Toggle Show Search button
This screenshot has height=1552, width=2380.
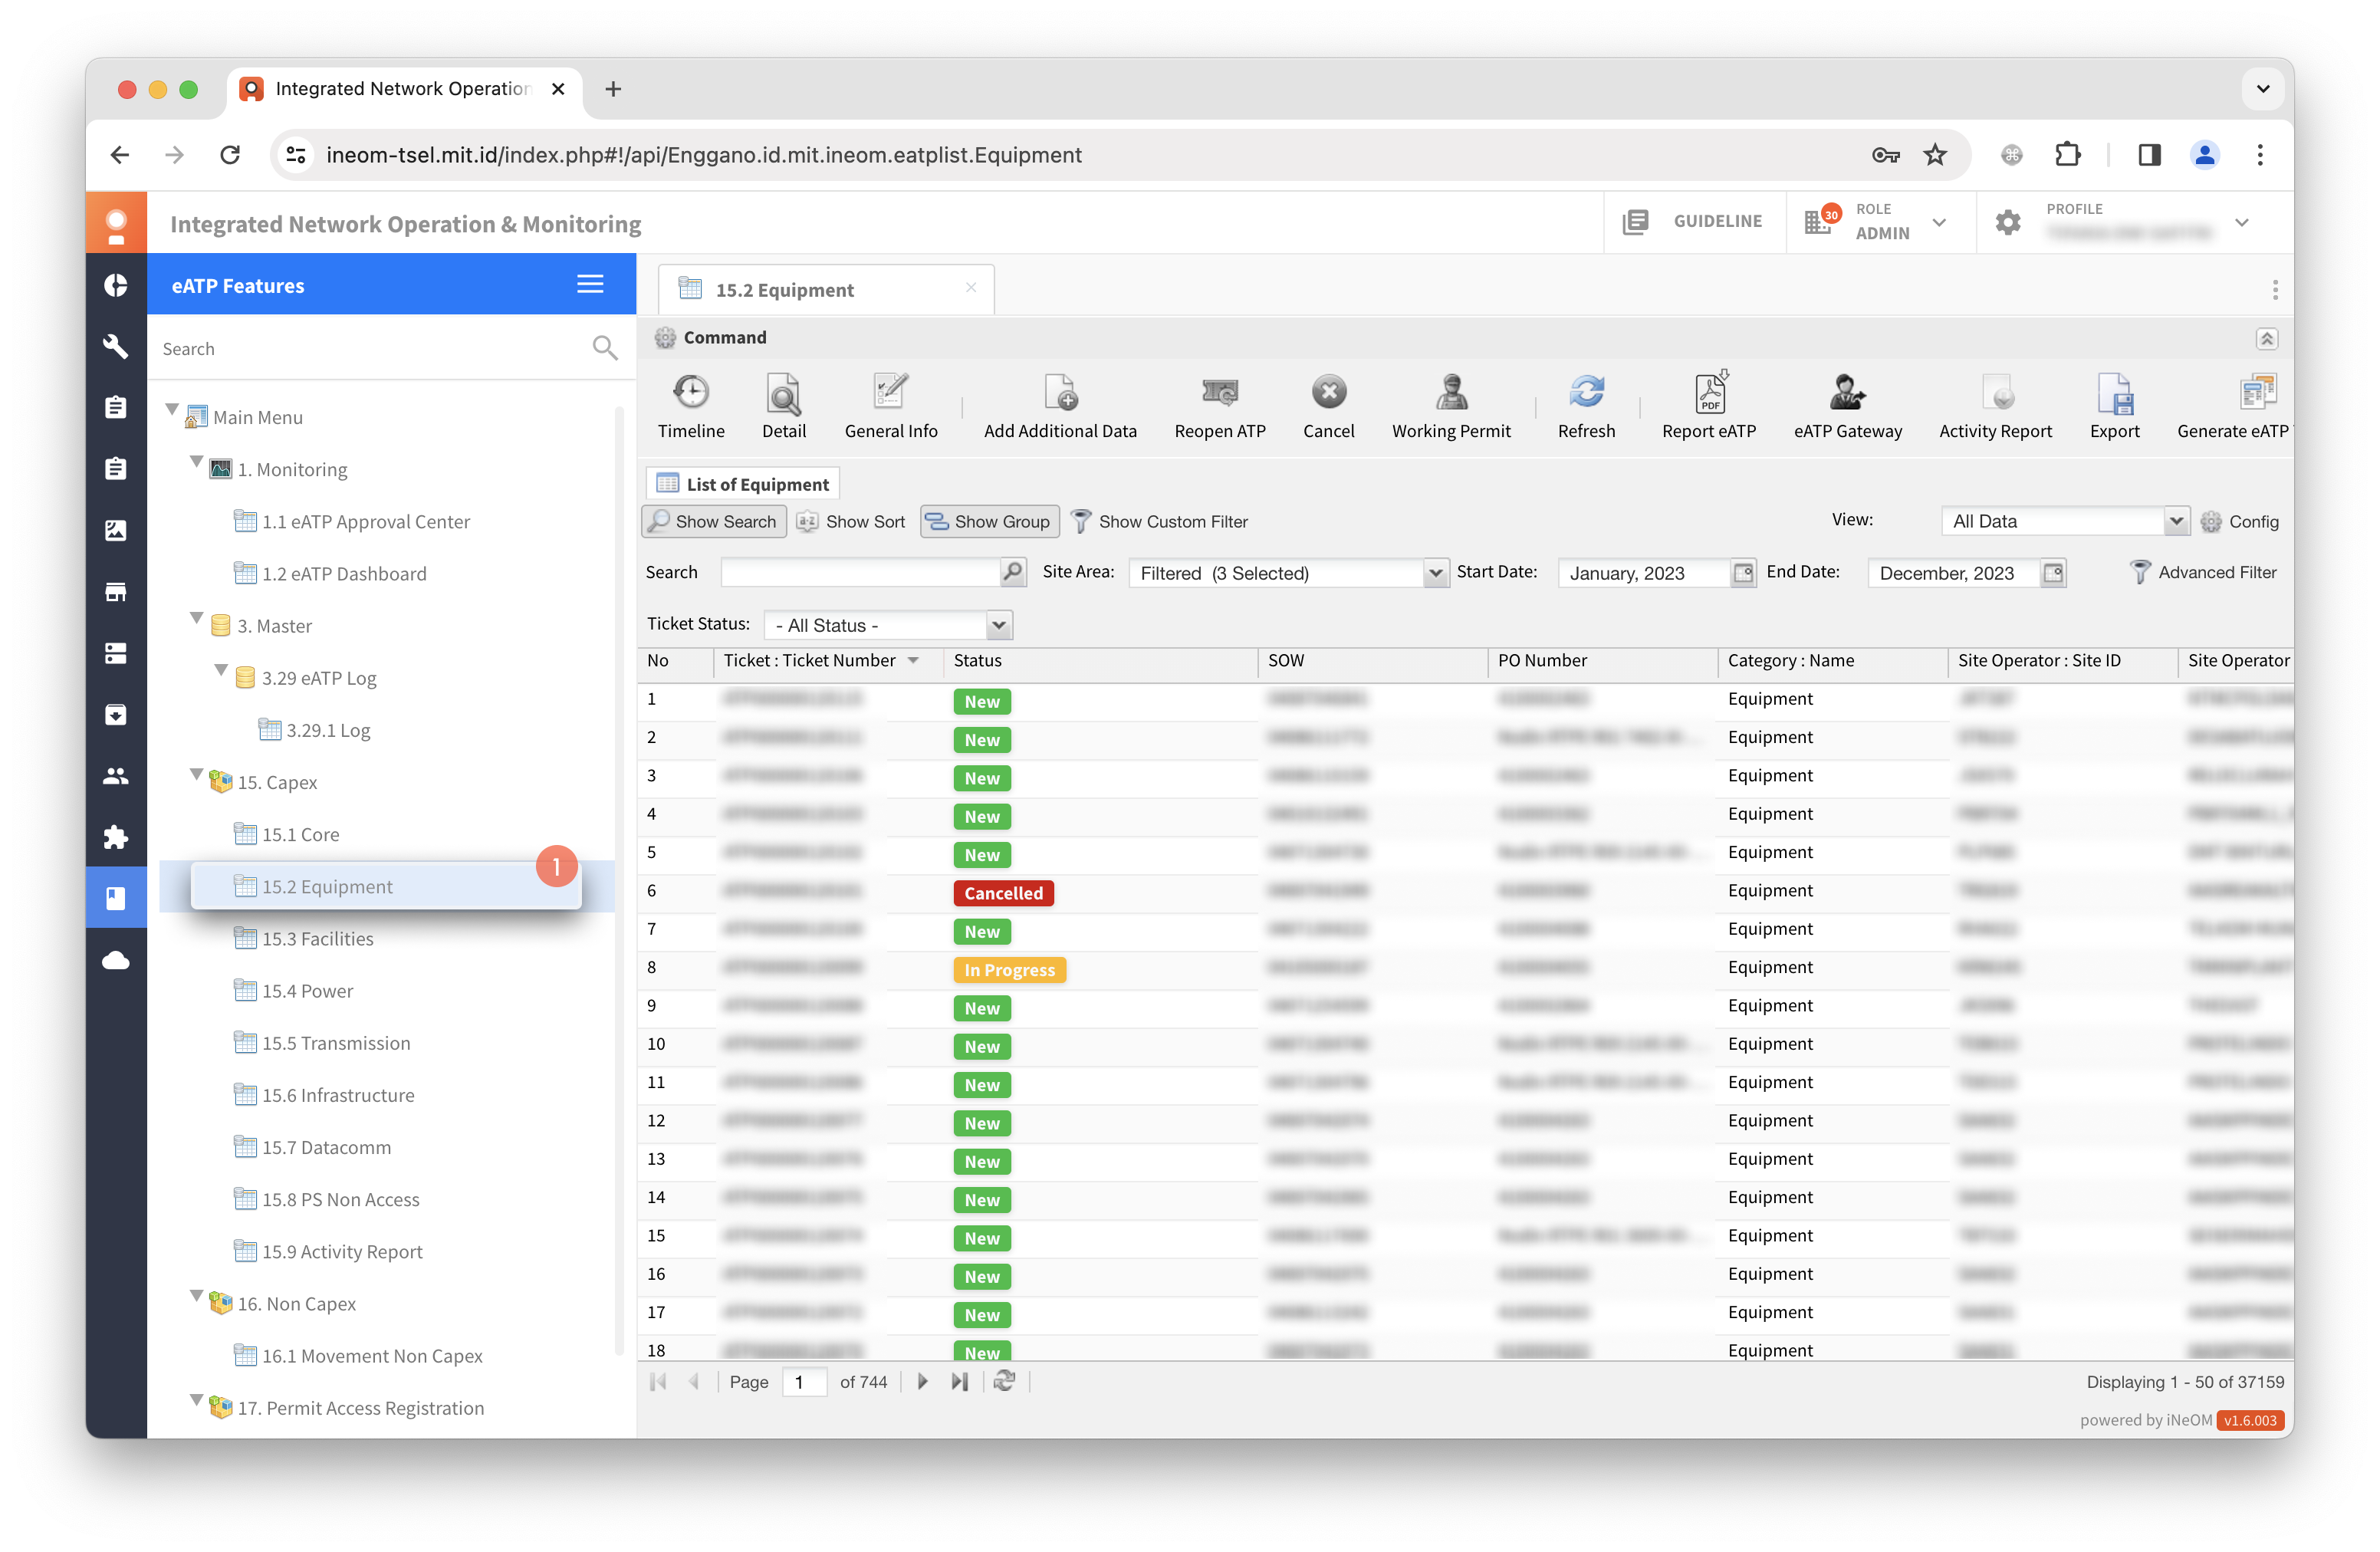coord(712,521)
